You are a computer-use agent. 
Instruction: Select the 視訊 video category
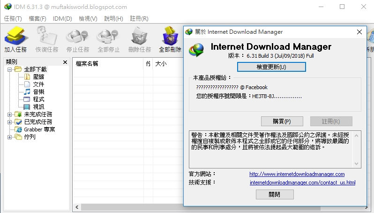tap(38, 107)
